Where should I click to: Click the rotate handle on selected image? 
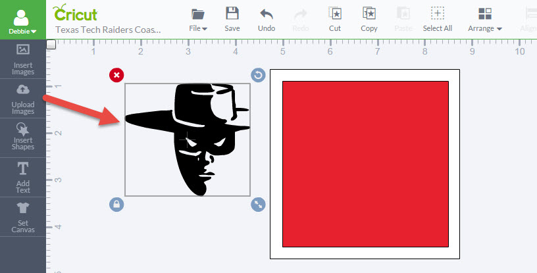pos(258,75)
